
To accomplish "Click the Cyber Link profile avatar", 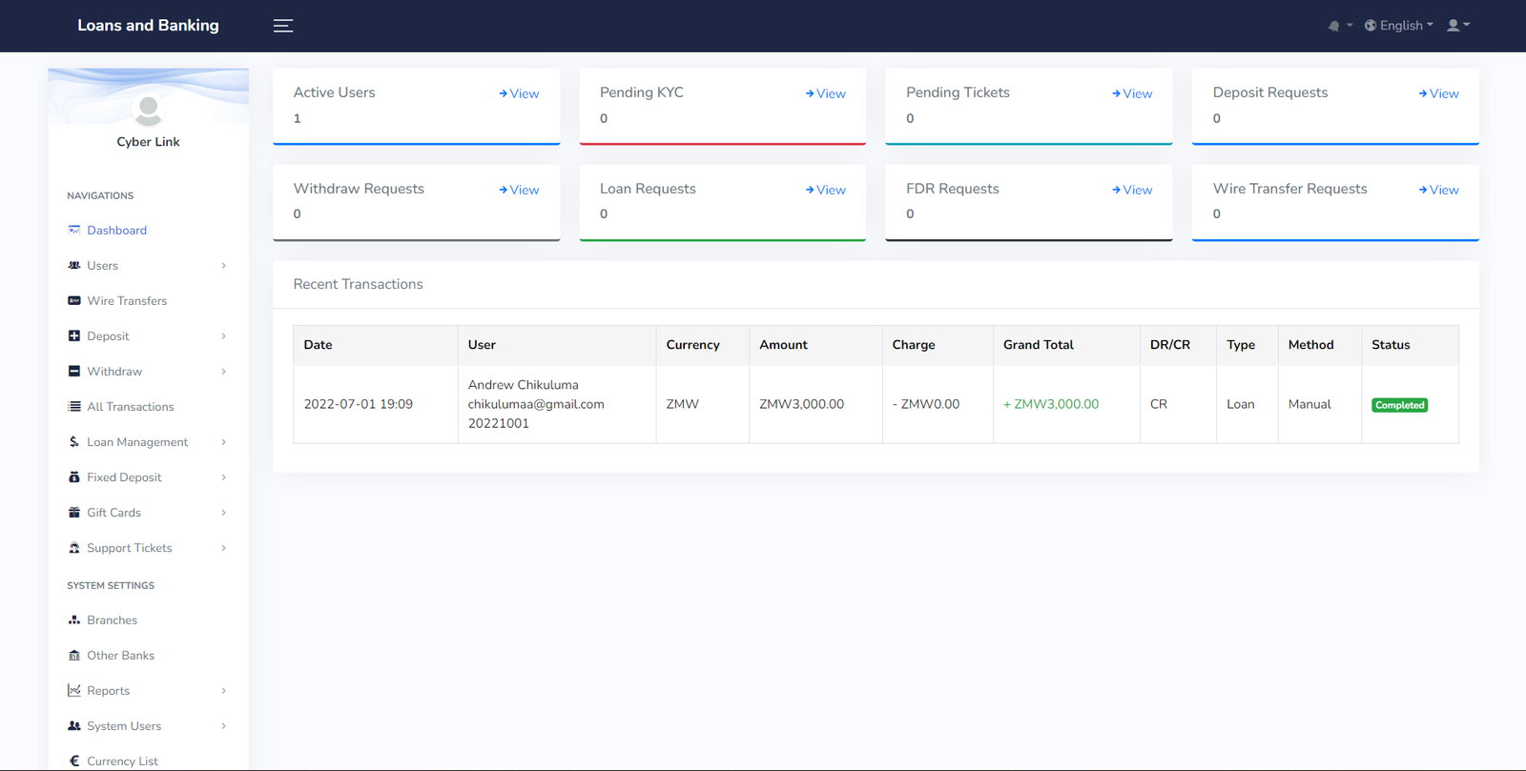I will tap(148, 111).
